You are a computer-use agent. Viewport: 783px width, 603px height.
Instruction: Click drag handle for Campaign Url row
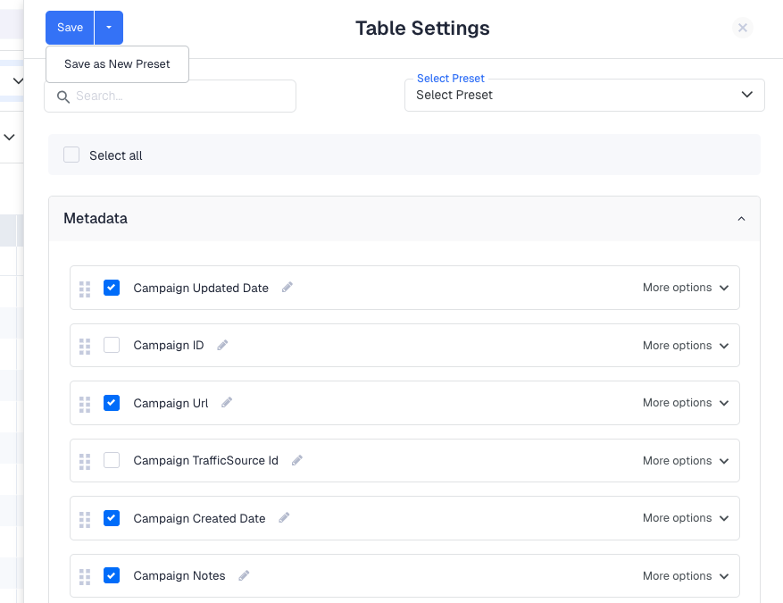85,404
